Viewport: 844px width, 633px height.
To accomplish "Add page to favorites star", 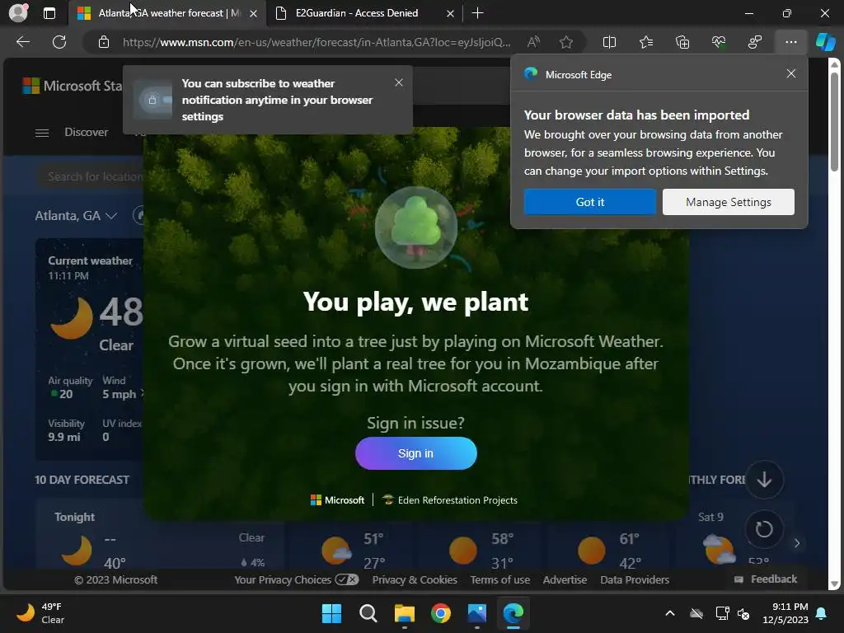I will click(565, 42).
